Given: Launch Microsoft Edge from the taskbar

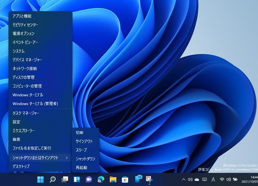Looking at the screenshot, I should [x=100, y=179].
